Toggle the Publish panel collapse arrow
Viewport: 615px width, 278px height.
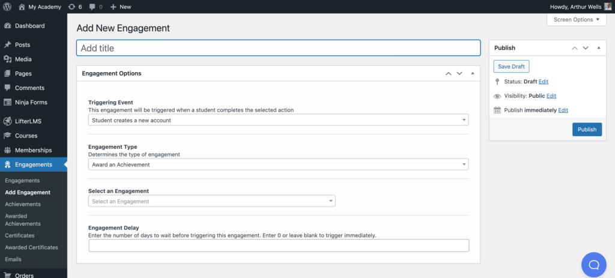click(x=599, y=48)
